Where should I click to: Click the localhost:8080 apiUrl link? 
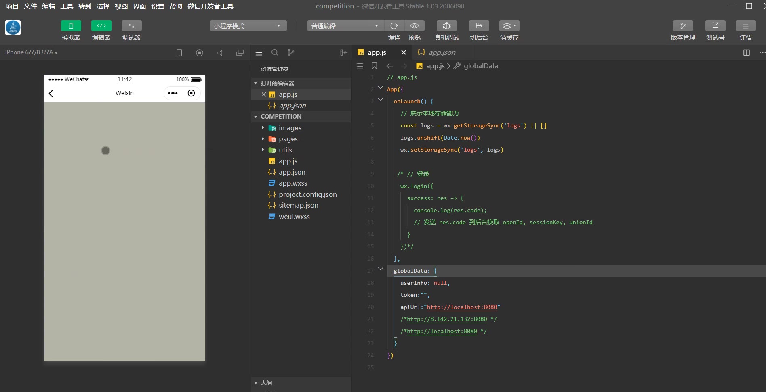462,307
